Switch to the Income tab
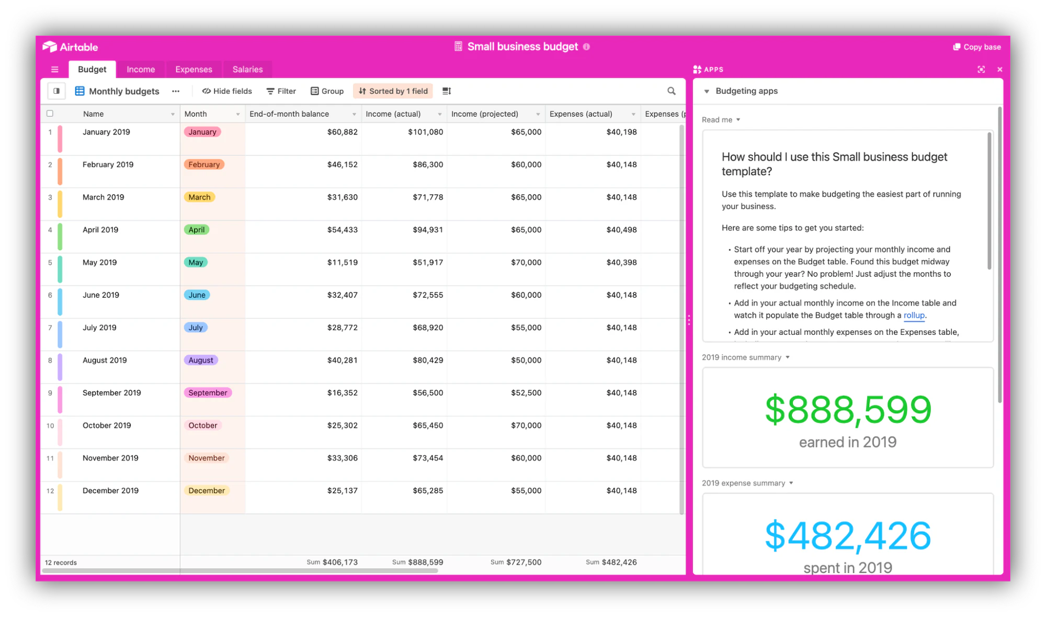 (x=141, y=69)
